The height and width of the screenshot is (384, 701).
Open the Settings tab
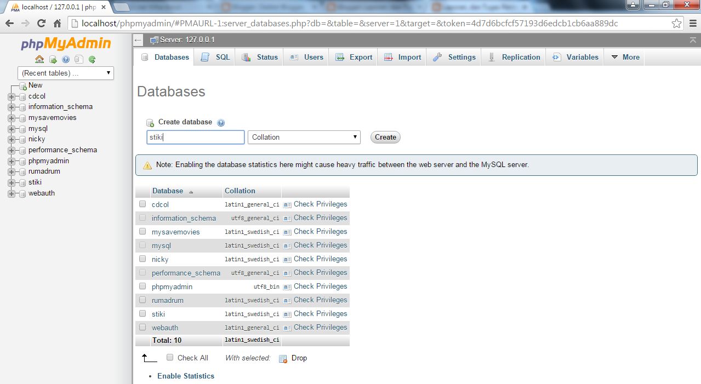pos(454,57)
